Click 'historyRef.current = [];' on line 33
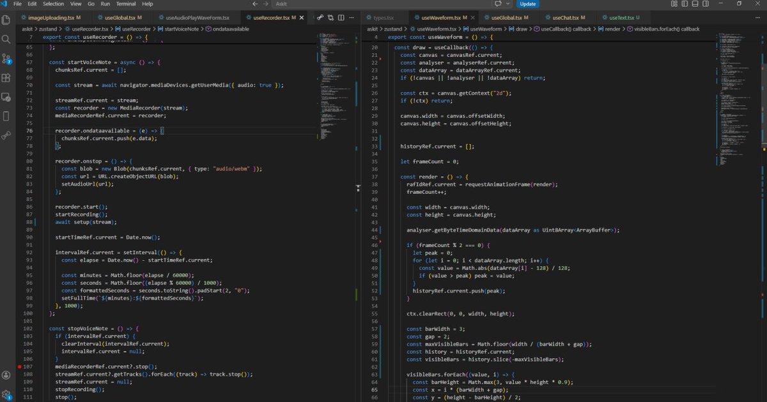767x402 pixels. pyautogui.click(x=438, y=146)
